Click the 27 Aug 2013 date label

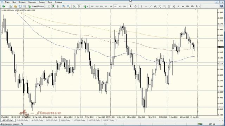coord(195,117)
